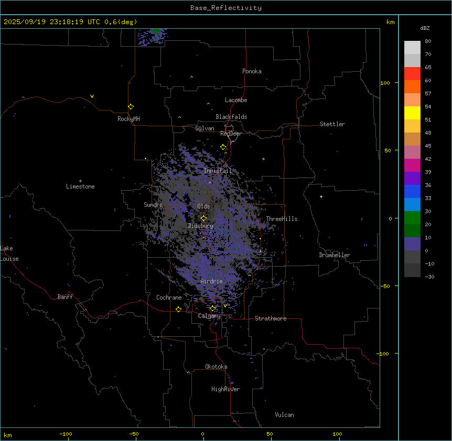
Task: Select the white plus marker north of Drumheller
Action: pos(321,196)
